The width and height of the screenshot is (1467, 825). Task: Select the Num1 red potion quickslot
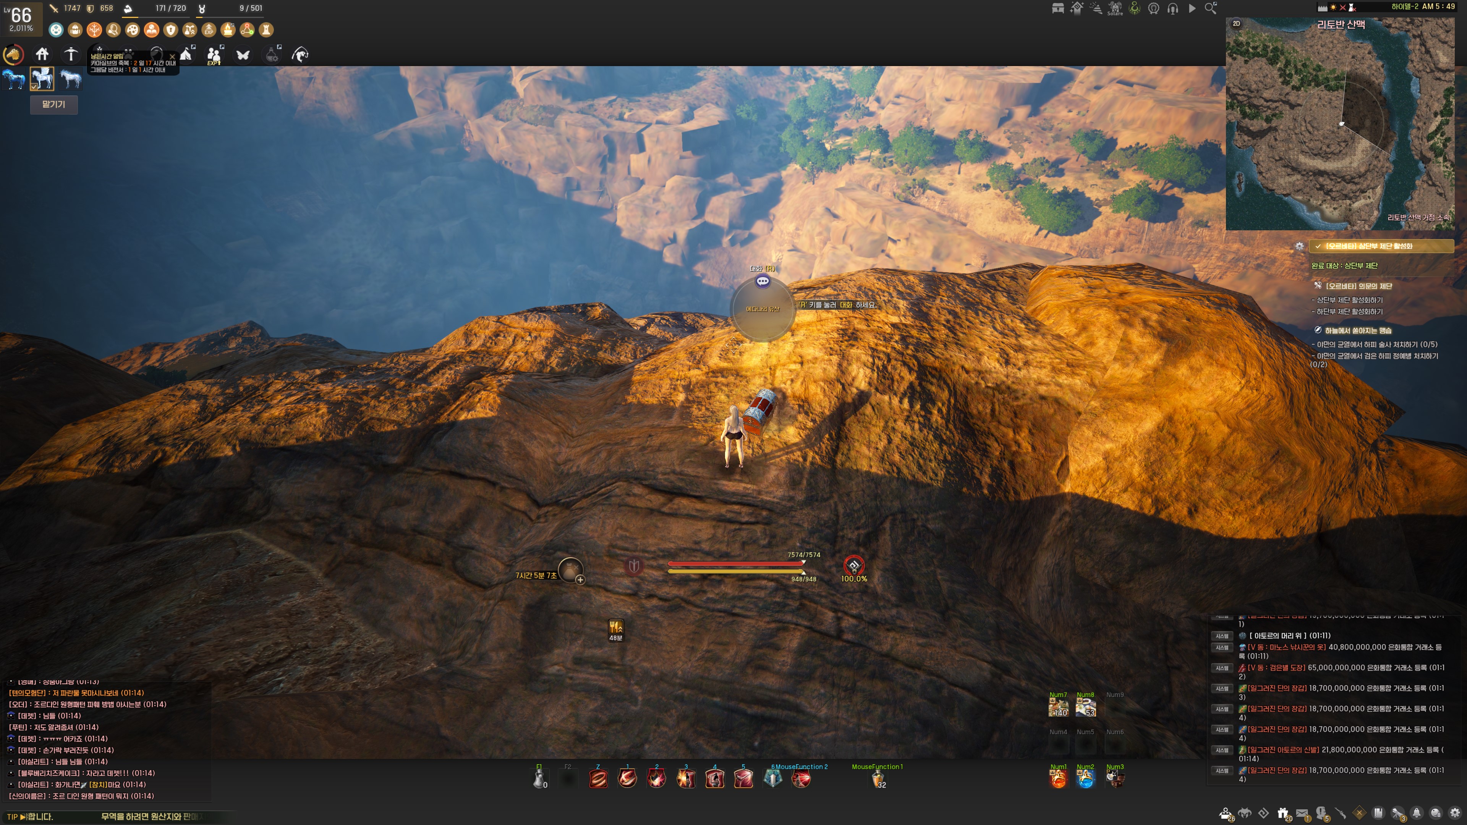[x=1058, y=779]
